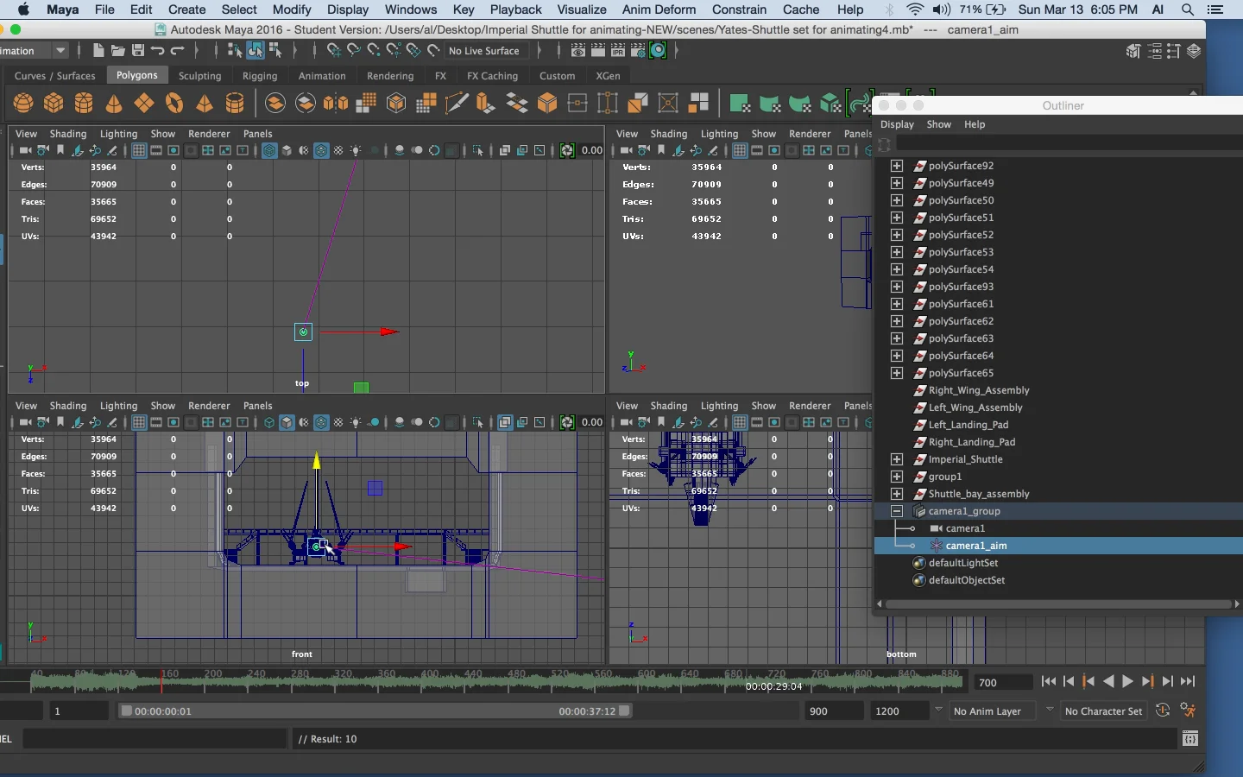1243x777 pixels.
Task: Switch to the Sculpting shelf tab
Action: pyautogui.click(x=199, y=76)
